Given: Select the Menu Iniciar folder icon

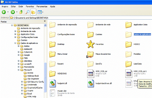Looking at the screenshot, I should tap(52, 54).
